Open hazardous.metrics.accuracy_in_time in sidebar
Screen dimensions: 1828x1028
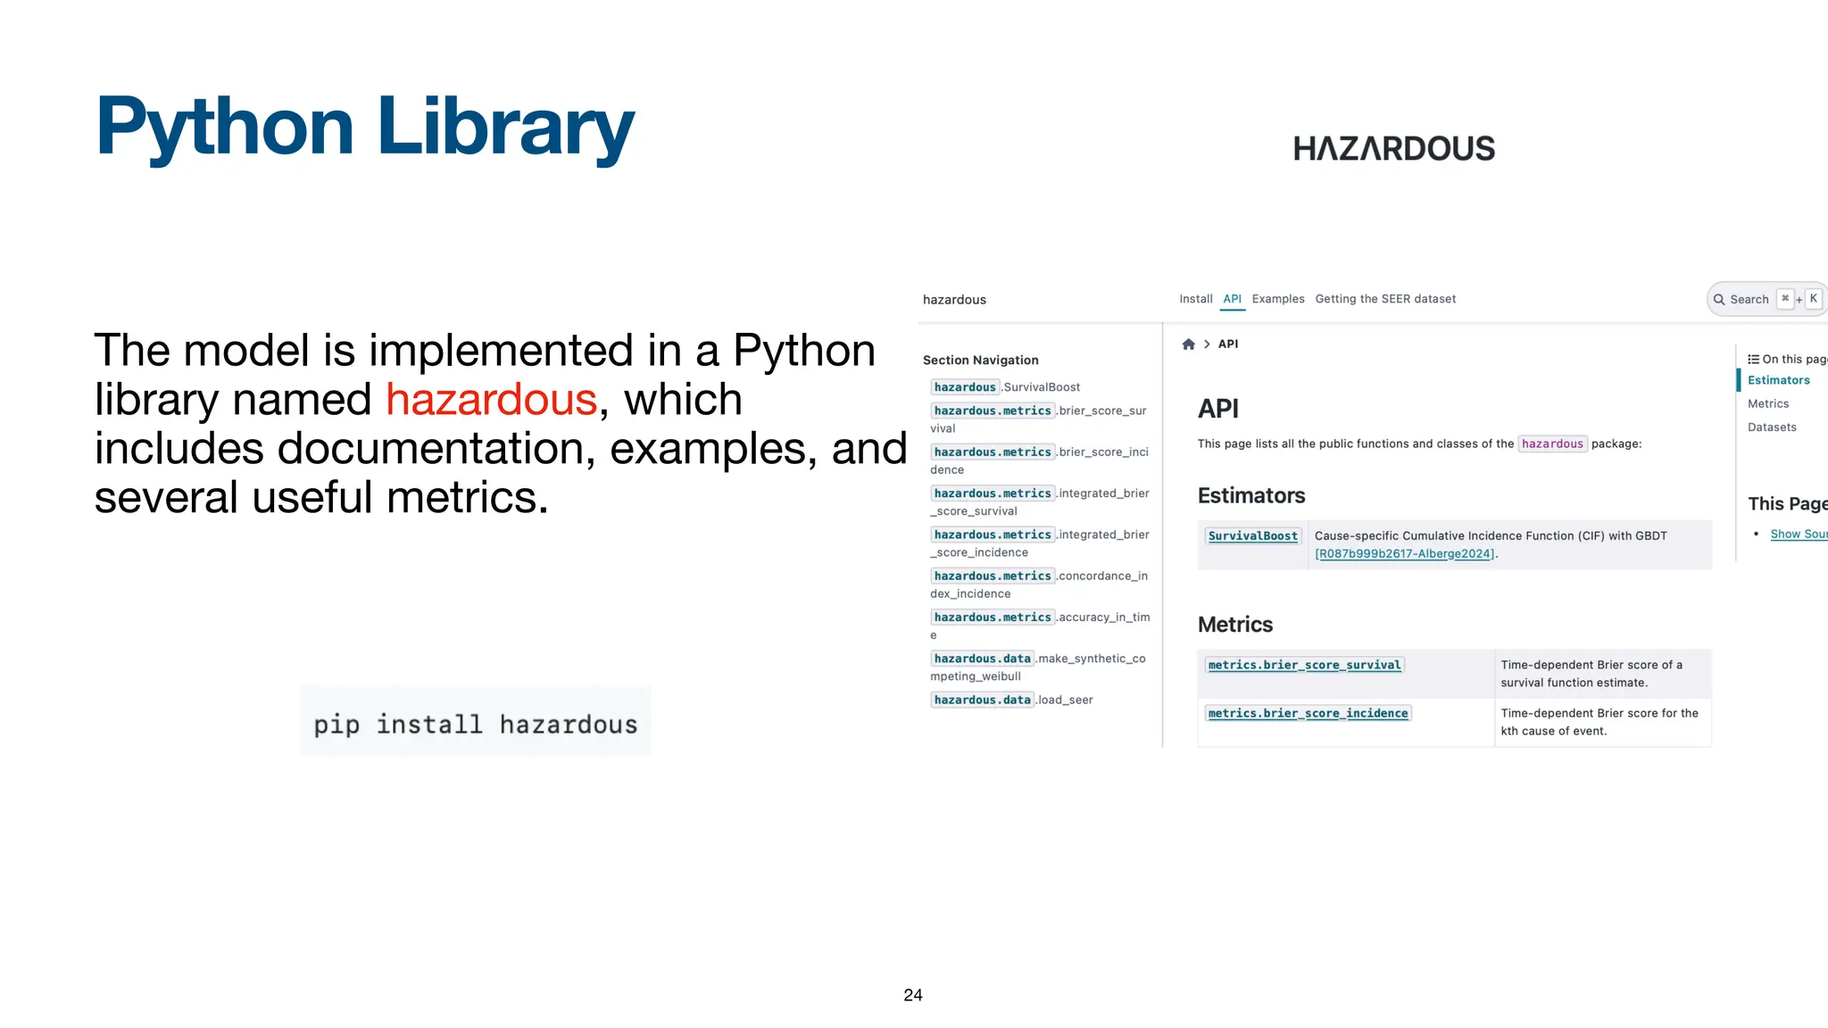click(1040, 626)
